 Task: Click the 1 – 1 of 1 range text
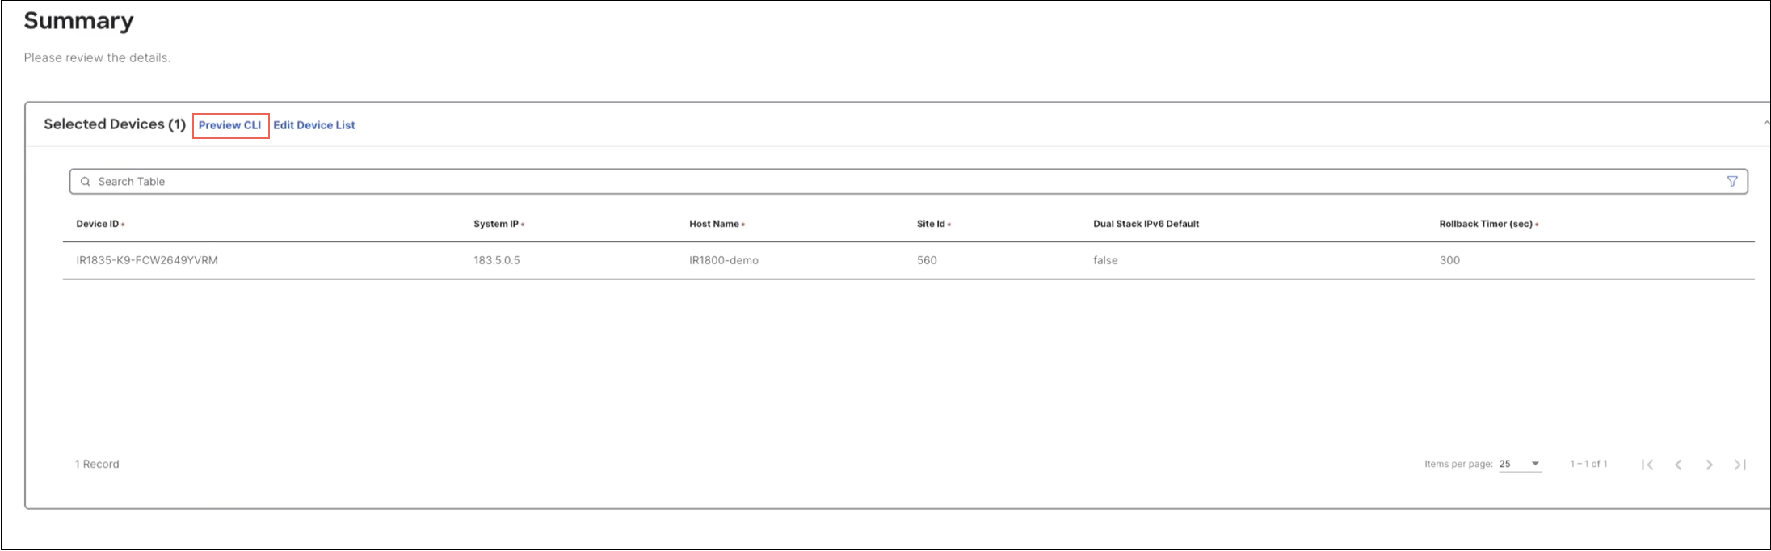coord(1588,464)
